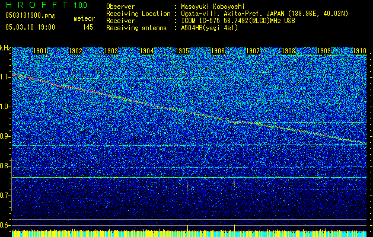The width and height of the screenshot is (373, 237).
Task: Click the HROFFT 1.0.0 title text
Action: pyautogui.click(x=46, y=5)
